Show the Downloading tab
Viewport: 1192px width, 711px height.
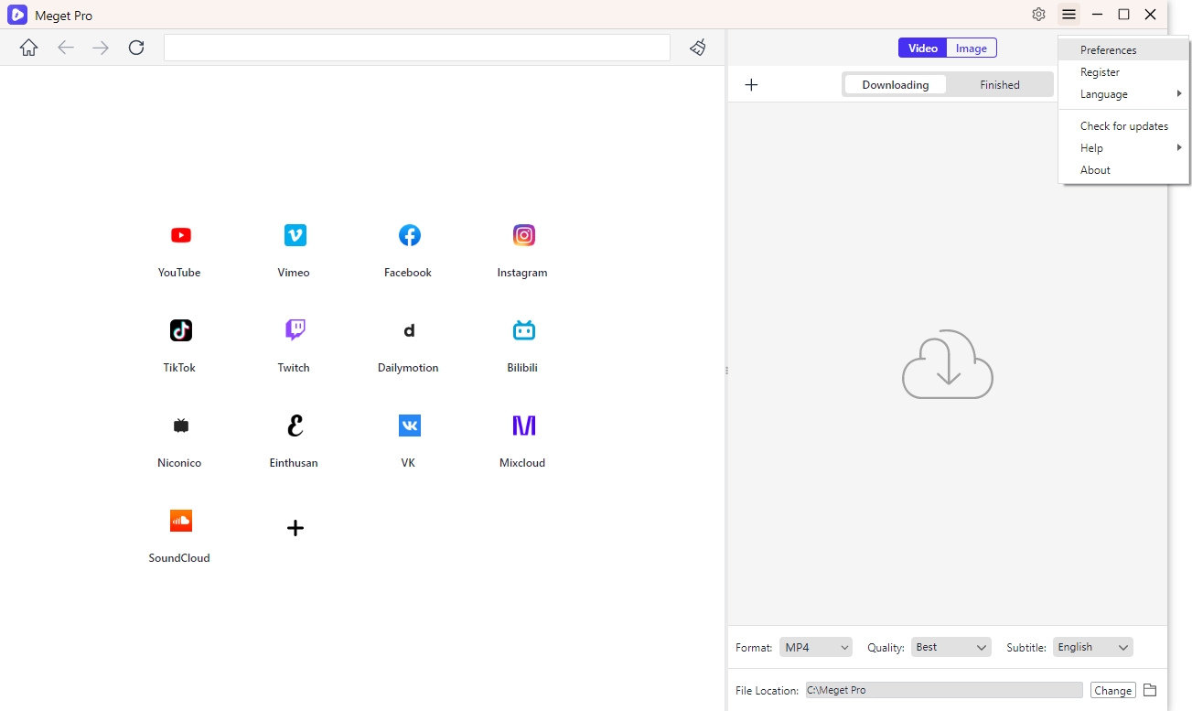(896, 85)
